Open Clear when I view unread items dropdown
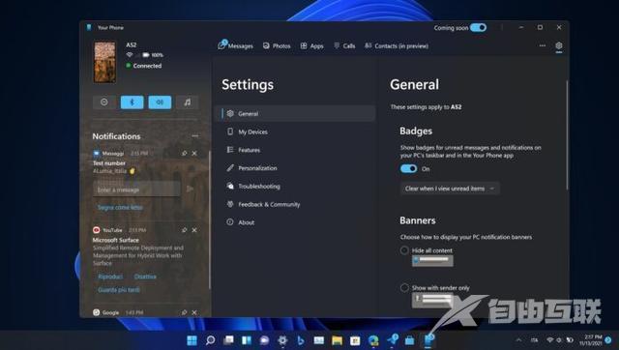This screenshot has height=350, width=619. [450, 189]
